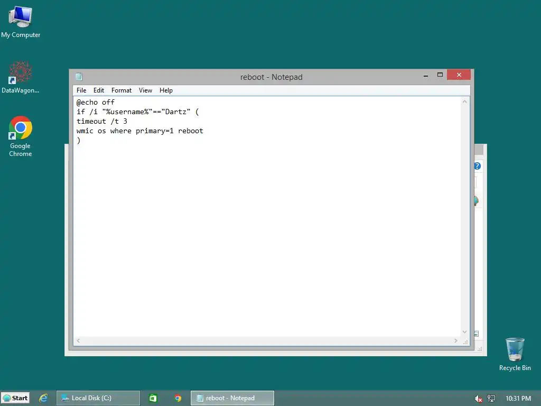Screen dimensions: 541x406
Task: Click the Notepad title bar icon
Action: [79, 77]
